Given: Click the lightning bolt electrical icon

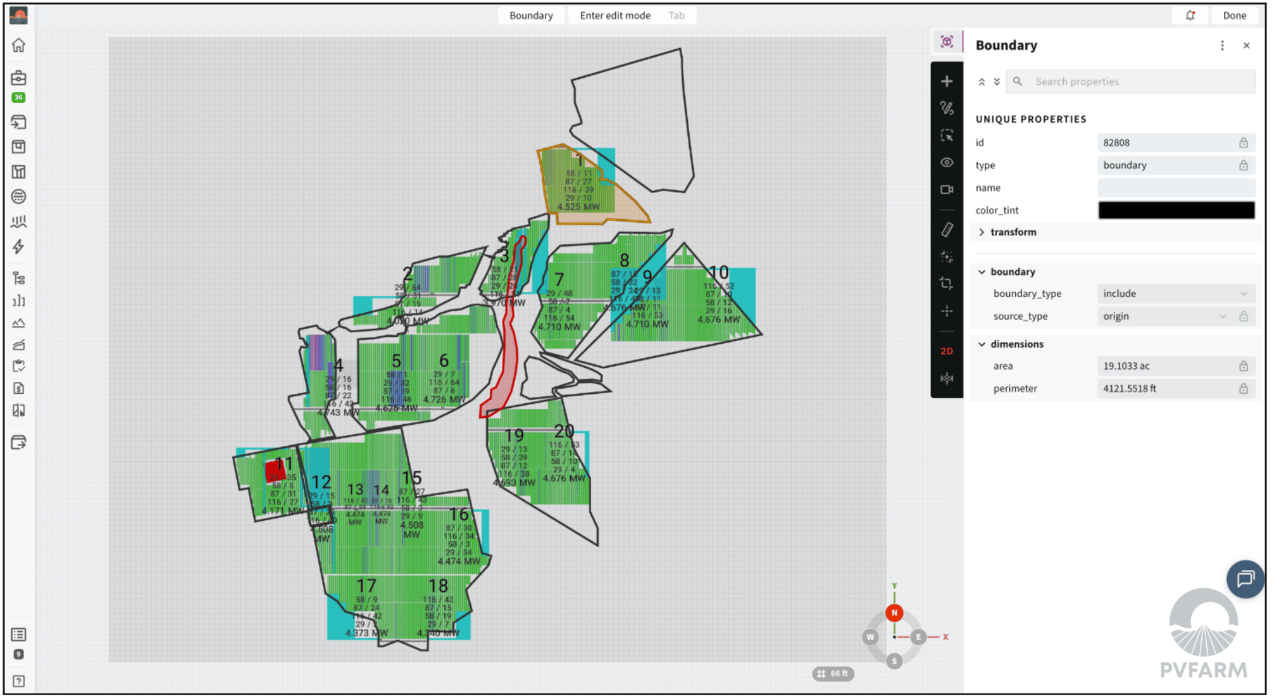Looking at the screenshot, I should pos(18,247).
